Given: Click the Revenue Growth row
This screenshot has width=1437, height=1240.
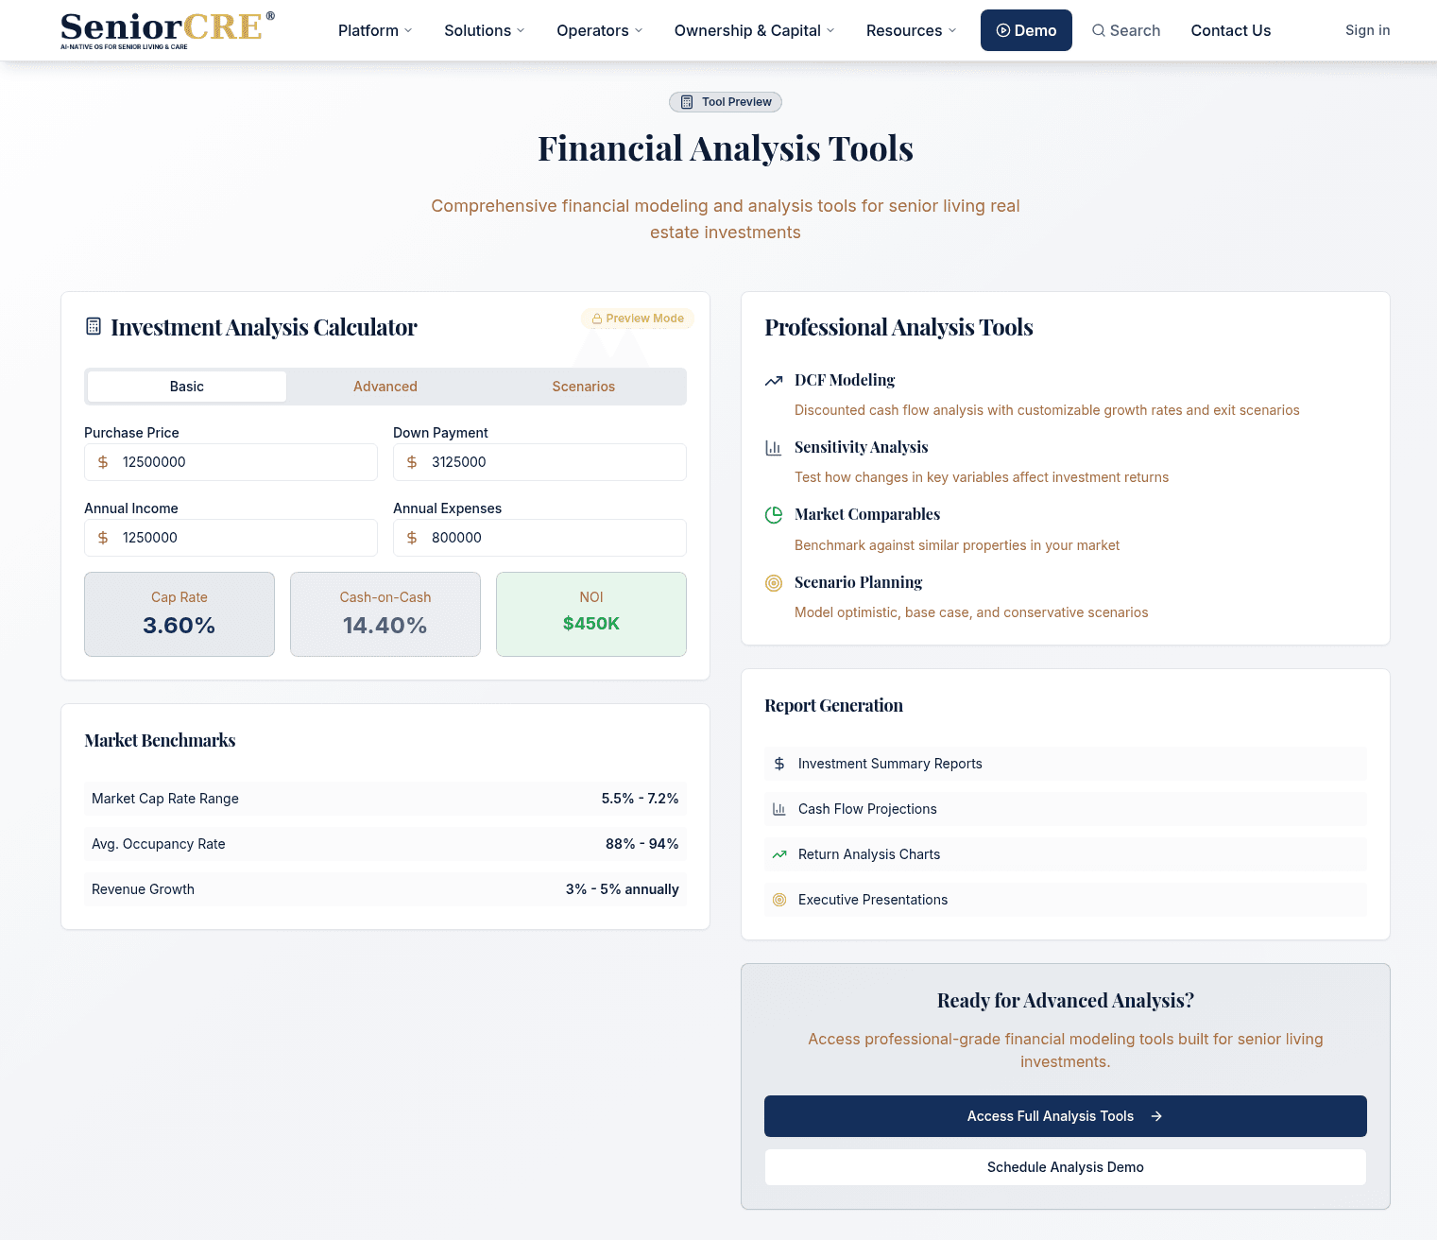Looking at the screenshot, I should pyautogui.click(x=385, y=889).
